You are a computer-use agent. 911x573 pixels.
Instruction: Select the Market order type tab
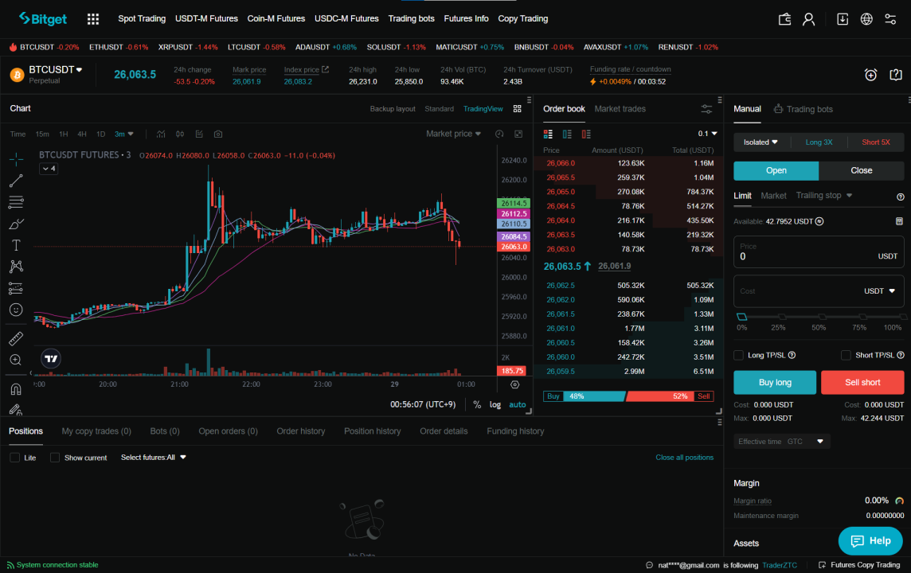[x=773, y=196]
